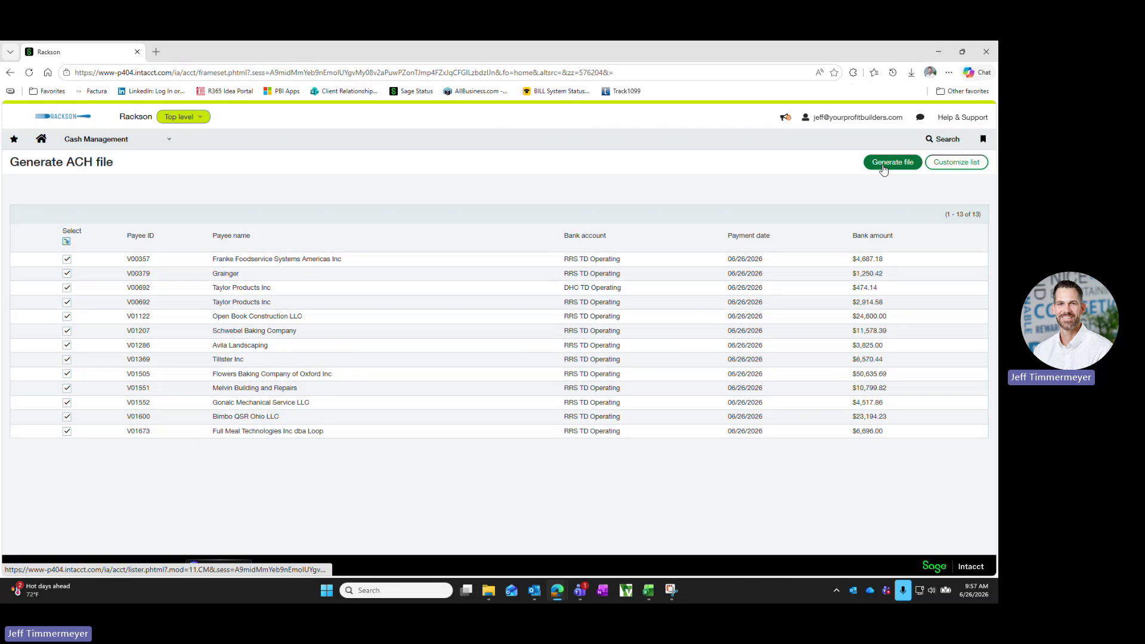
Task: Open the Windows Start button
Action: point(327,590)
